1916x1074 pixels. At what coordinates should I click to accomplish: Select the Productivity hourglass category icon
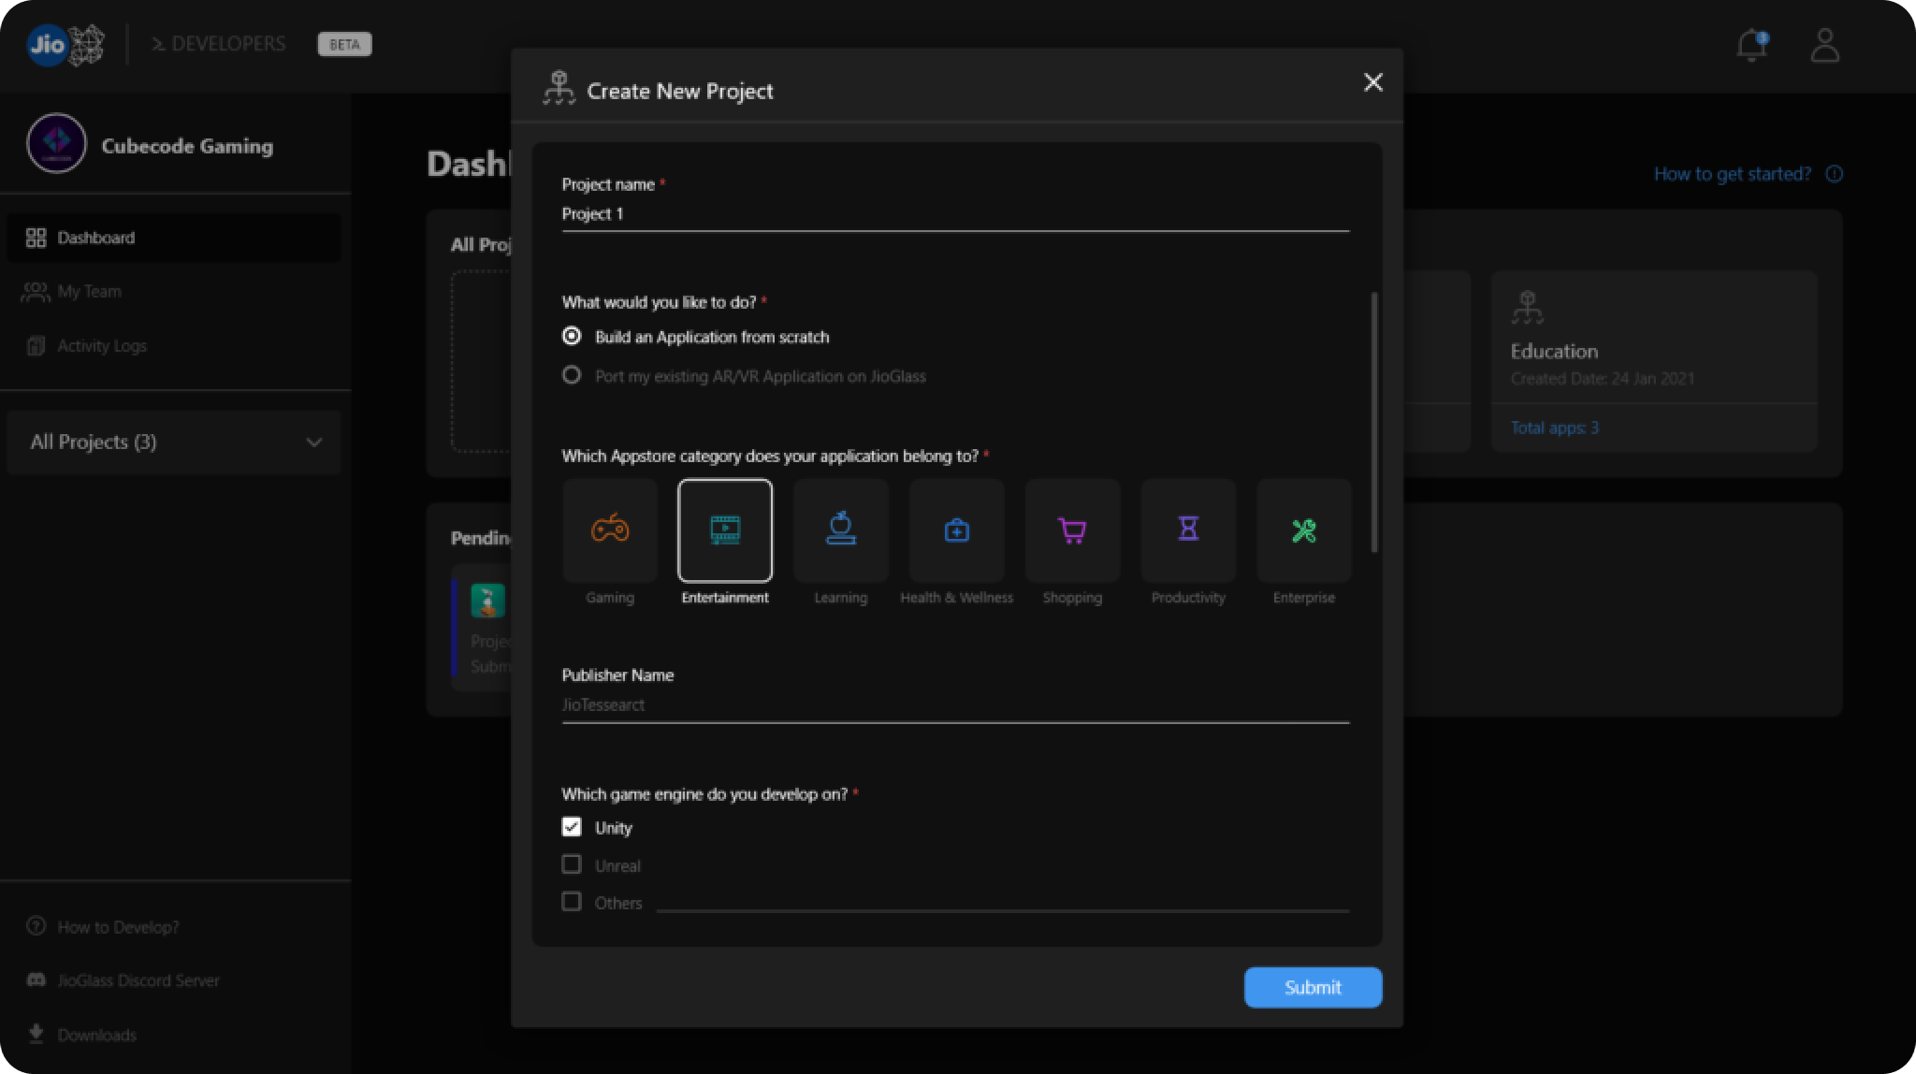coord(1188,530)
